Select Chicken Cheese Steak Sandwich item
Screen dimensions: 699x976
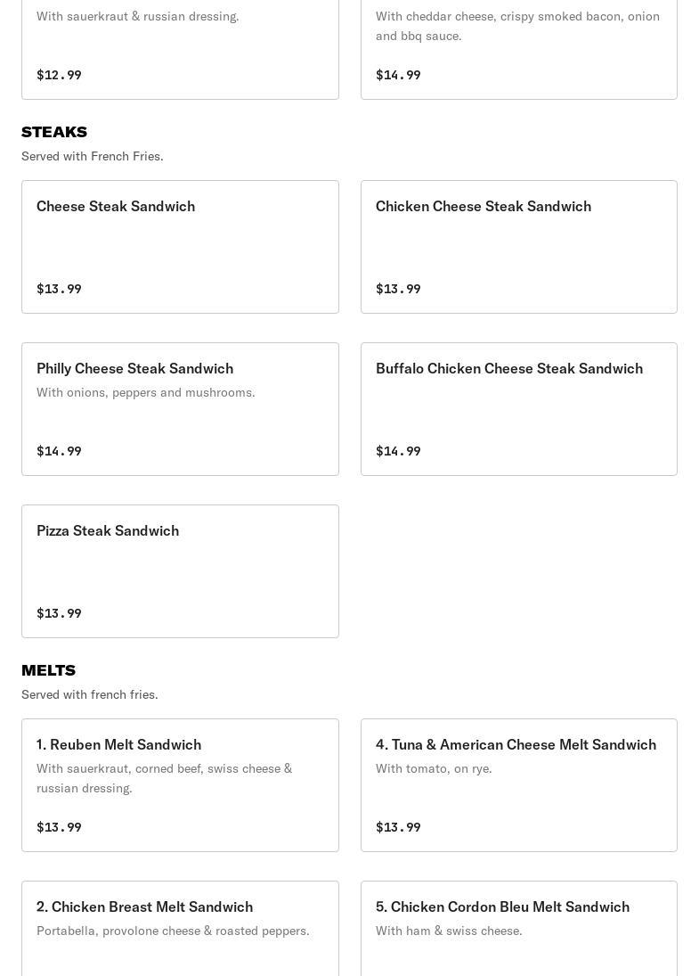click(518, 247)
